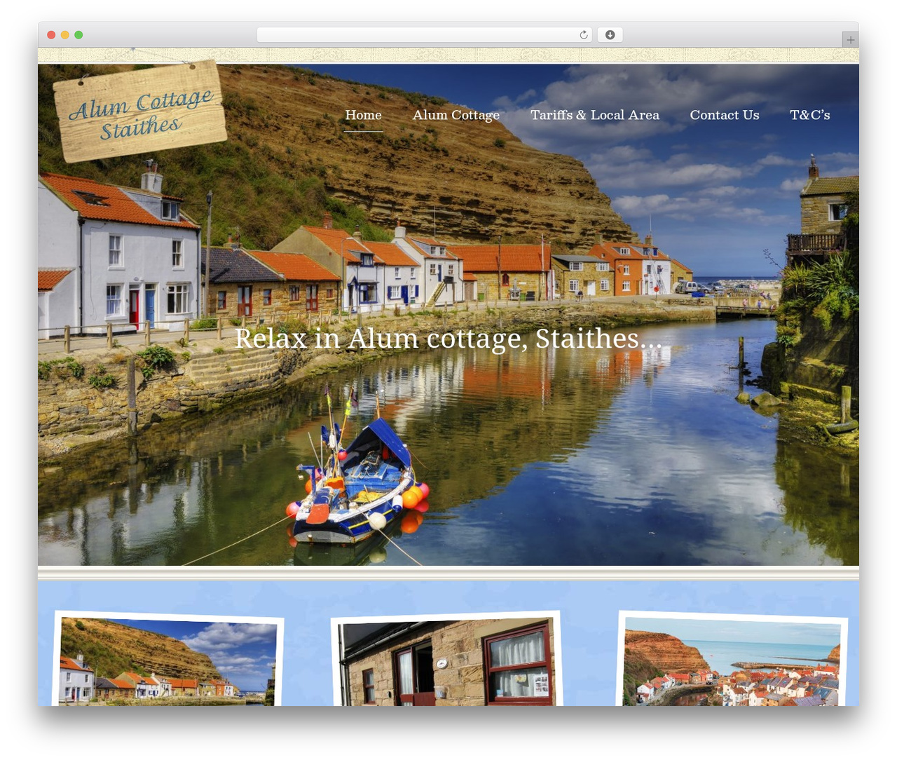897x760 pixels.
Task: Open the browser downloads button
Action: coord(610,35)
